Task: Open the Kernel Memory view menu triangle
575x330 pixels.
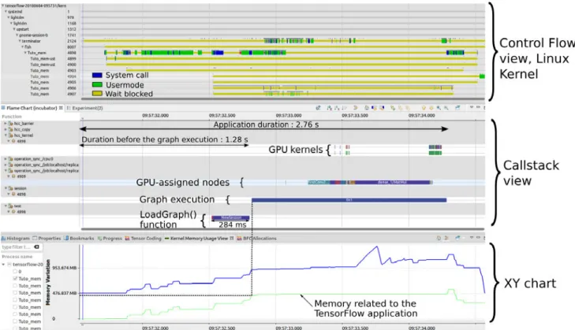Action: pos(472,238)
